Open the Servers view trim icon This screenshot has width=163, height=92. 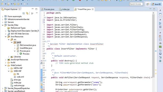coord(160,43)
